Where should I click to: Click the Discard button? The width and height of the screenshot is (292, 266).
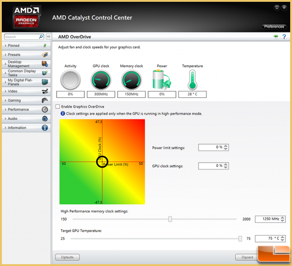[x=247, y=257]
